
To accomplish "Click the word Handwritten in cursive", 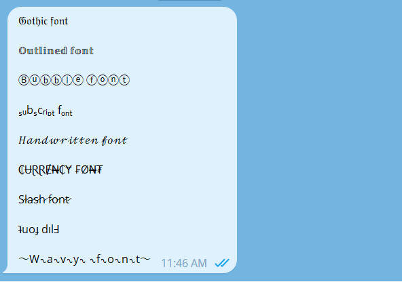I will pos(58,140).
